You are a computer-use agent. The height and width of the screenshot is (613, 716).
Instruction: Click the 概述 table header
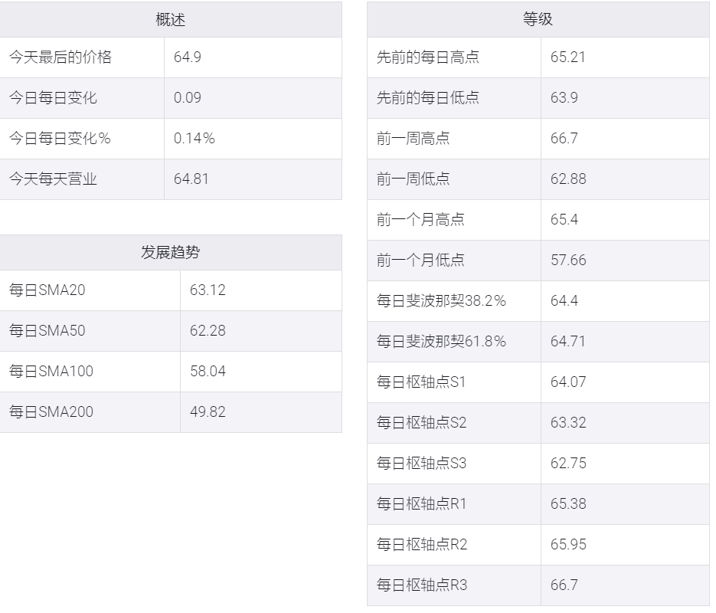[x=170, y=20]
